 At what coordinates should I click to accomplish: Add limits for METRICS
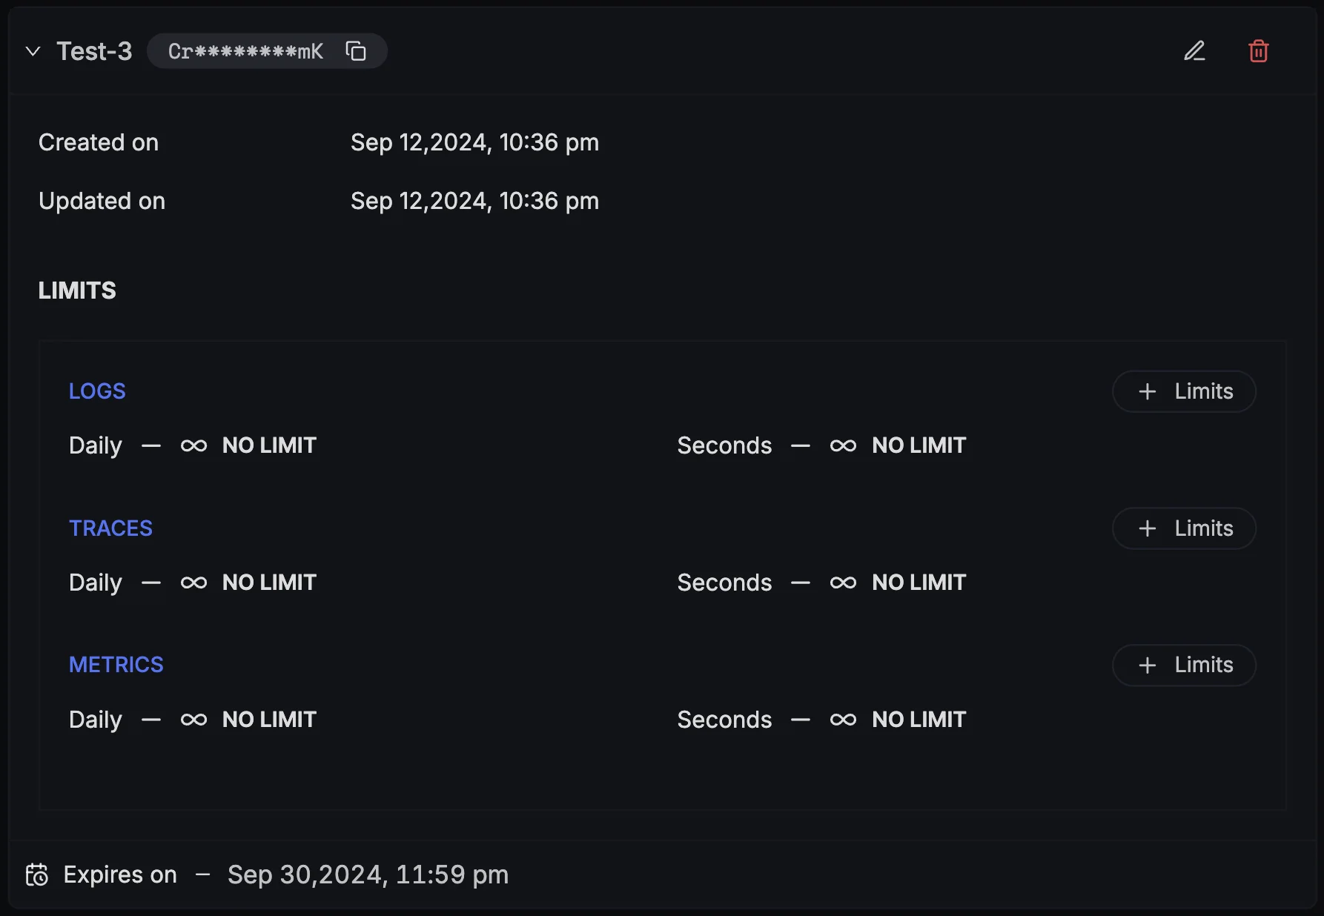(x=1184, y=665)
